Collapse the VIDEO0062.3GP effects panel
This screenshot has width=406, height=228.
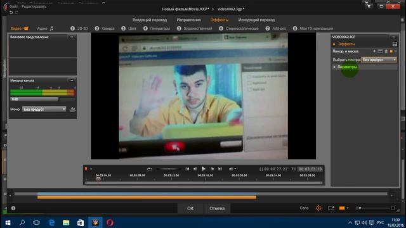pyautogui.click(x=394, y=37)
